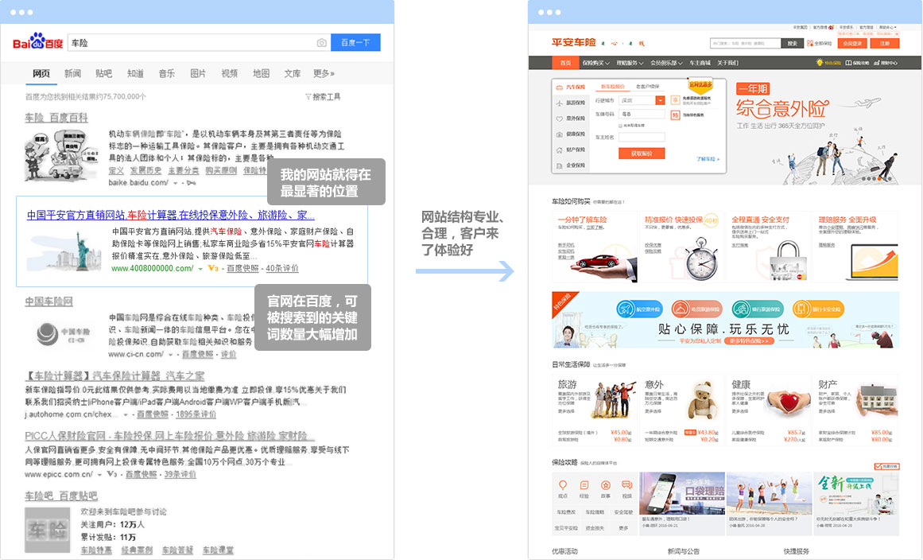The width and height of the screenshot is (923, 560).
Task: Click the 口袋理赔 phone article thumbnail
Action: coord(678,494)
